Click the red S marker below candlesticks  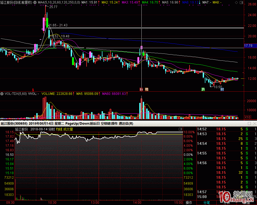click(x=33, y=89)
